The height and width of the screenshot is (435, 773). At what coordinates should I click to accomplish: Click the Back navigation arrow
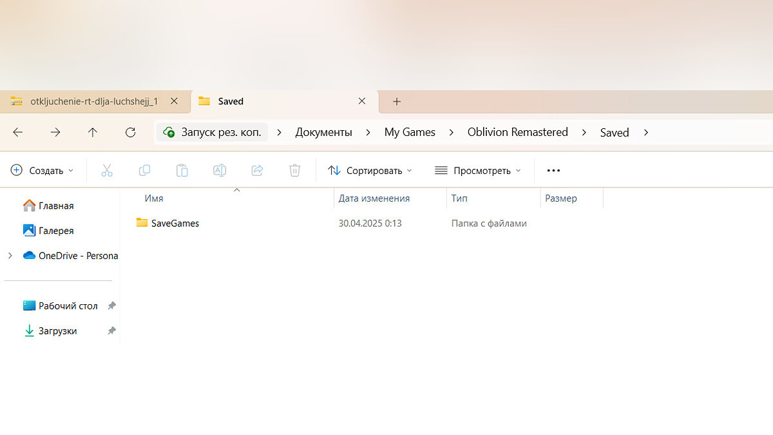[x=18, y=132]
